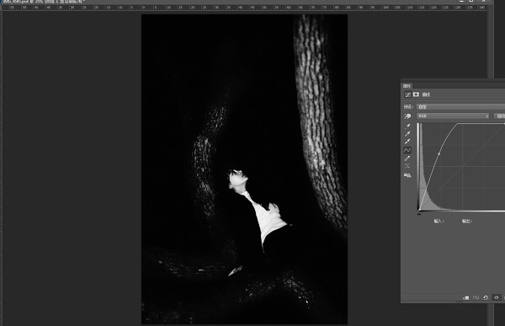Switch to the Properties panel tab

(407, 86)
